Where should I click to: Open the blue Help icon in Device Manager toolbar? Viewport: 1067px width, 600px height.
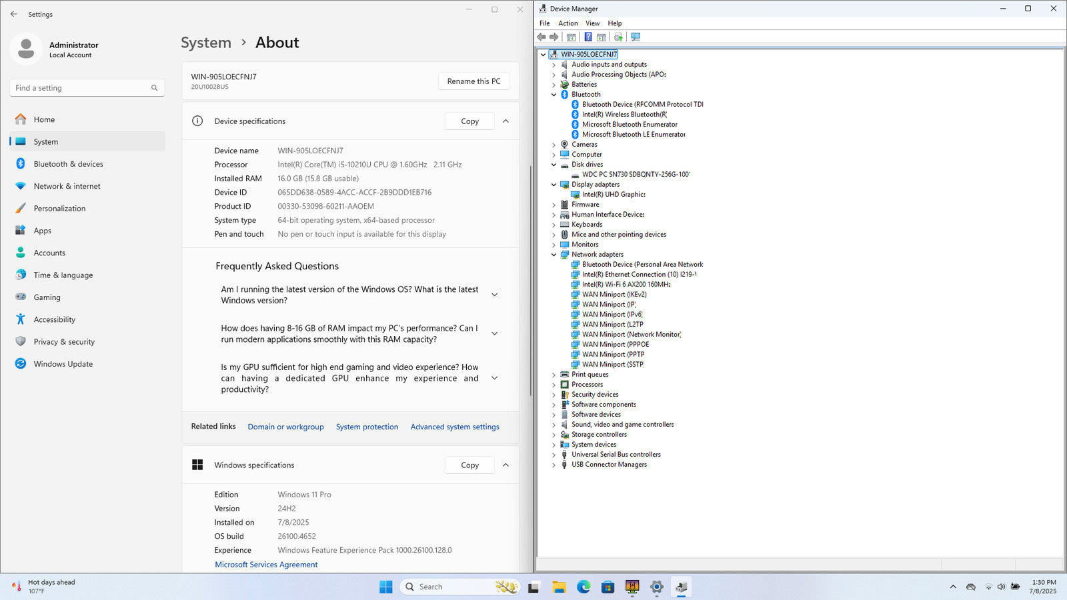pyautogui.click(x=588, y=37)
